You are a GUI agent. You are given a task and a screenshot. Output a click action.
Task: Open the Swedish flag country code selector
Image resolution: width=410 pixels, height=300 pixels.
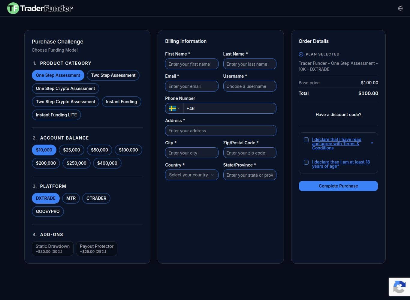pyautogui.click(x=174, y=108)
